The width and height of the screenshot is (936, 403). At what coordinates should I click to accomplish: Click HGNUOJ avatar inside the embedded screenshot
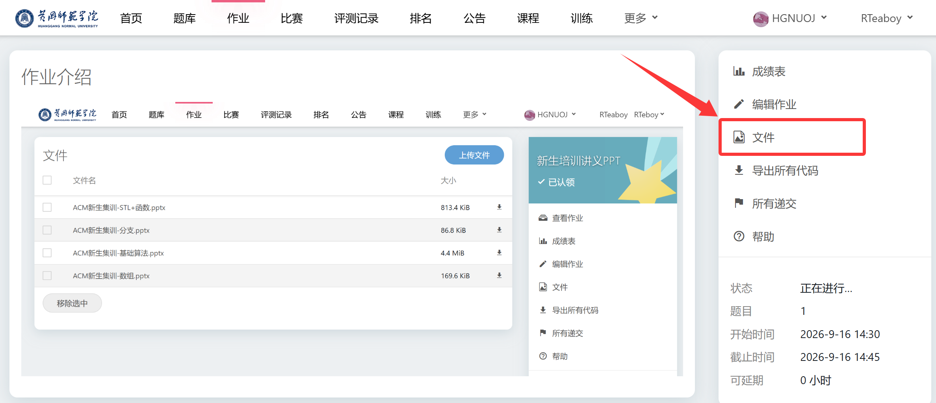coord(529,115)
